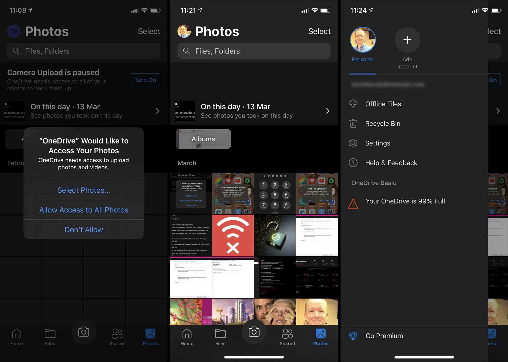Open the Albums tile
508x362 pixels.
203,139
